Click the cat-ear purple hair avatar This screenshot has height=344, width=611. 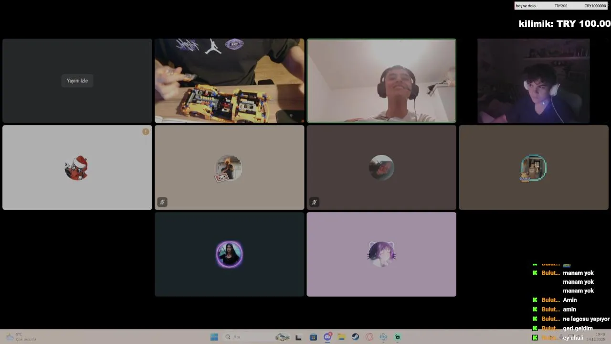[x=381, y=254]
